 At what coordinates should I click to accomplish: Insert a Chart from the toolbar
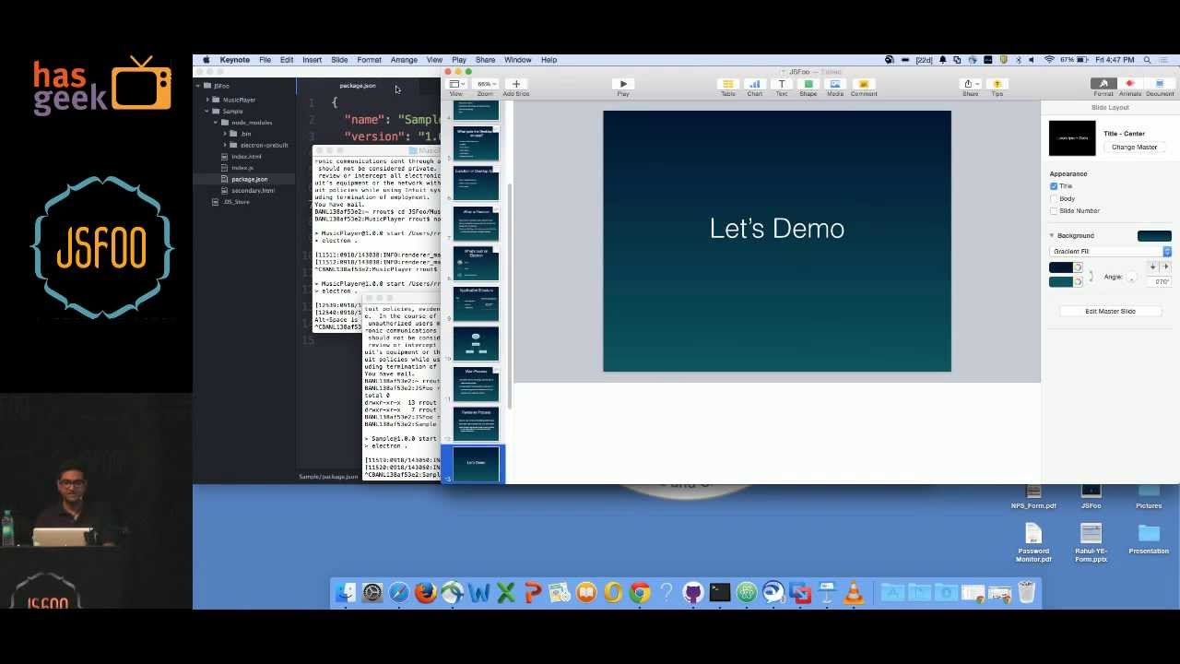(754, 84)
